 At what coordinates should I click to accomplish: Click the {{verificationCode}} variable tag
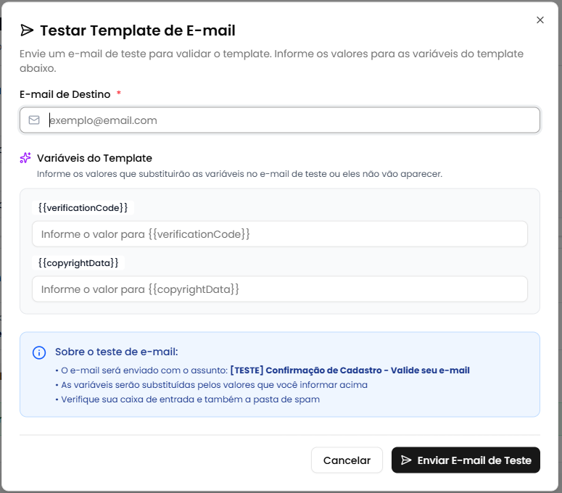[83, 208]
